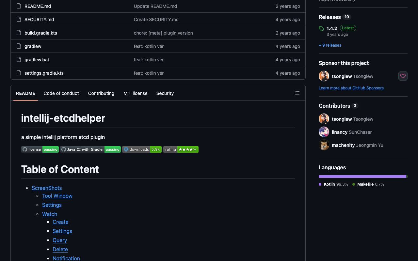The width and height of the screenshot is (418, 261).
Task: Switch to the Code of conduct tab
Action: (61, 93)
